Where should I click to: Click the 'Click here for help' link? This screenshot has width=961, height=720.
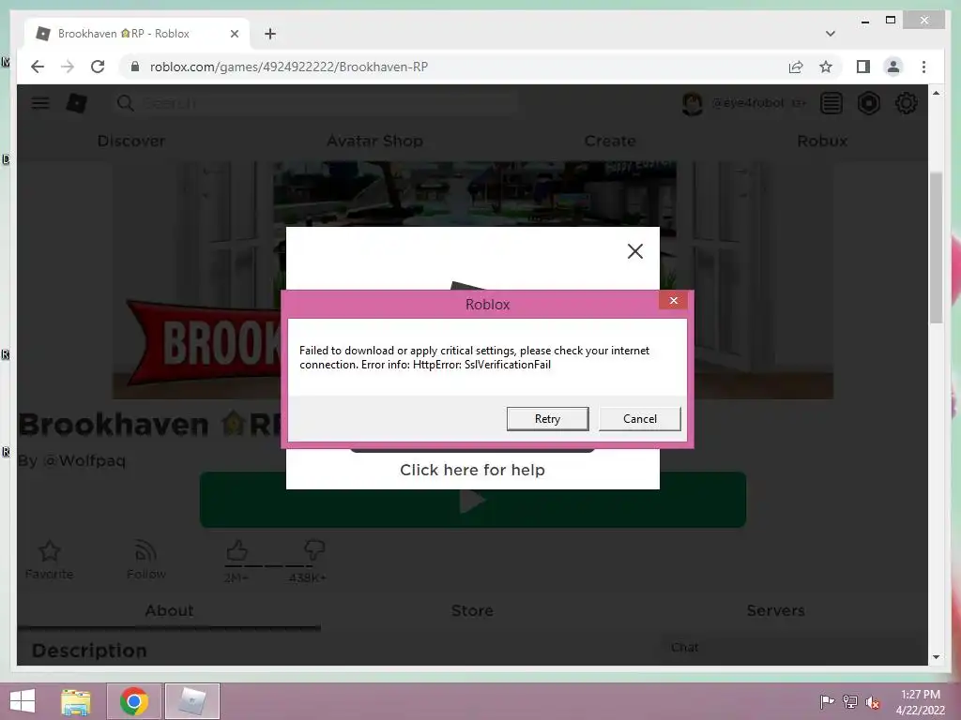(x=473, y=470)
